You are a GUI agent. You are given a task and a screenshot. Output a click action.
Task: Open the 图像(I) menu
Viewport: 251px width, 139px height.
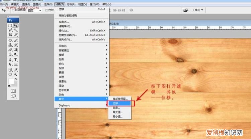pyautogui.click(x=26, y=4)
